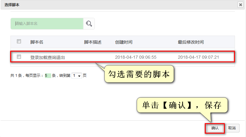Check the box for 登录加载查询退出 script
The image size is (246, 137).
19,57
